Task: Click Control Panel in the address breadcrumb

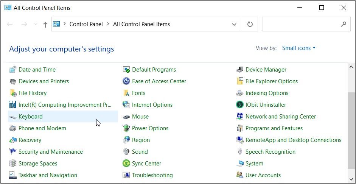Action: pyautogui.click(x=86, y=24)
